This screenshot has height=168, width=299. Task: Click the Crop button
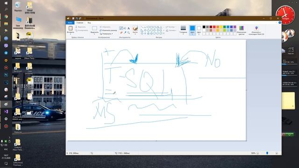coord(105,27)
